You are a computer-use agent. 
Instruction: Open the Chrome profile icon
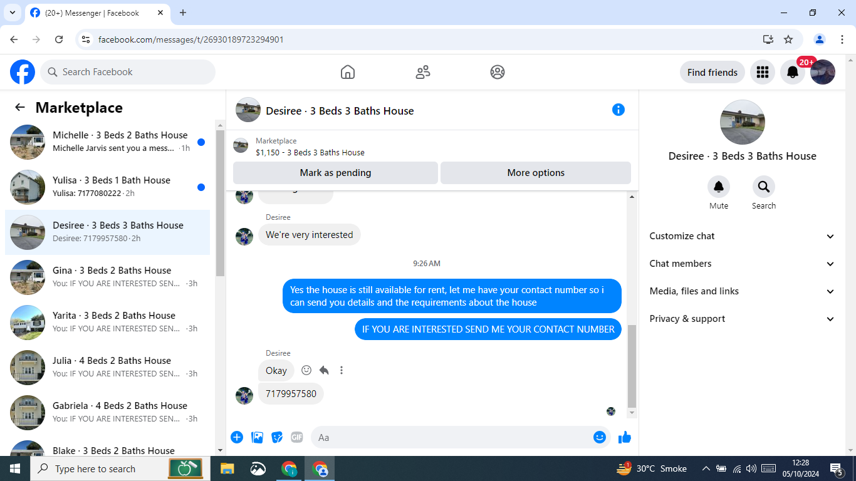click(x=820, y=39)
